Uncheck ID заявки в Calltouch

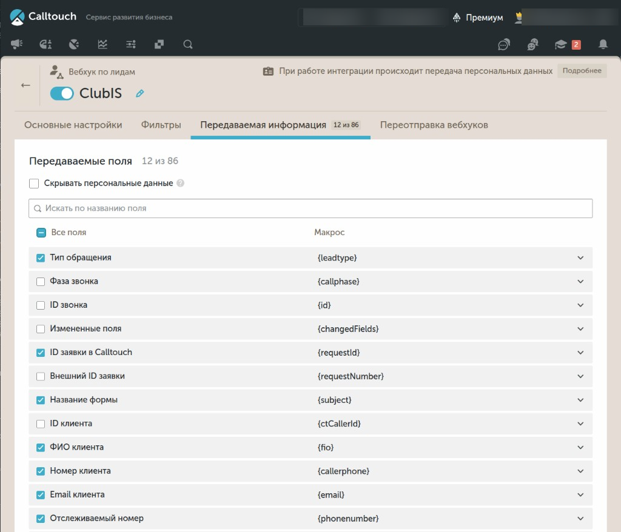[41, 353]
